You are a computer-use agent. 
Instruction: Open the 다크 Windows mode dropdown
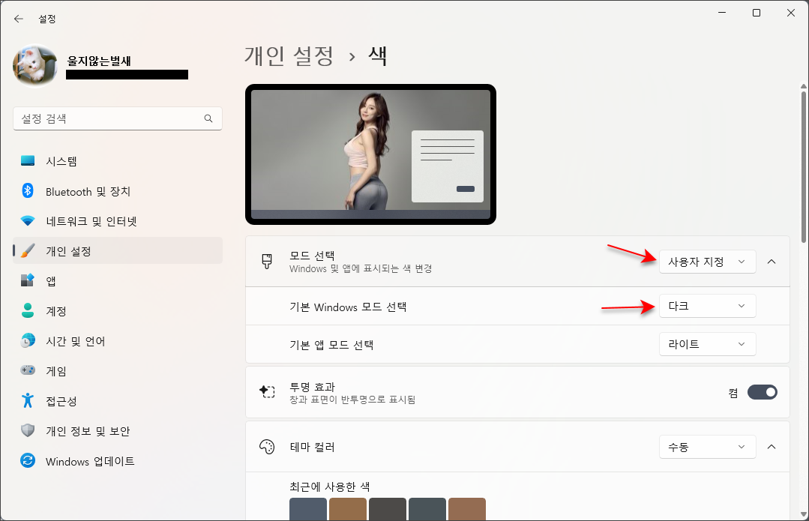point(707,306)
